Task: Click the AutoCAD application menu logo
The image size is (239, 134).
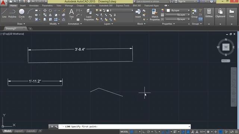Action: 3,3
